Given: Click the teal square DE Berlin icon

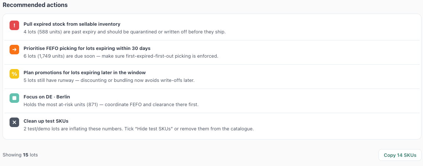Looking at the screenshot, I should tap(14, 98).
